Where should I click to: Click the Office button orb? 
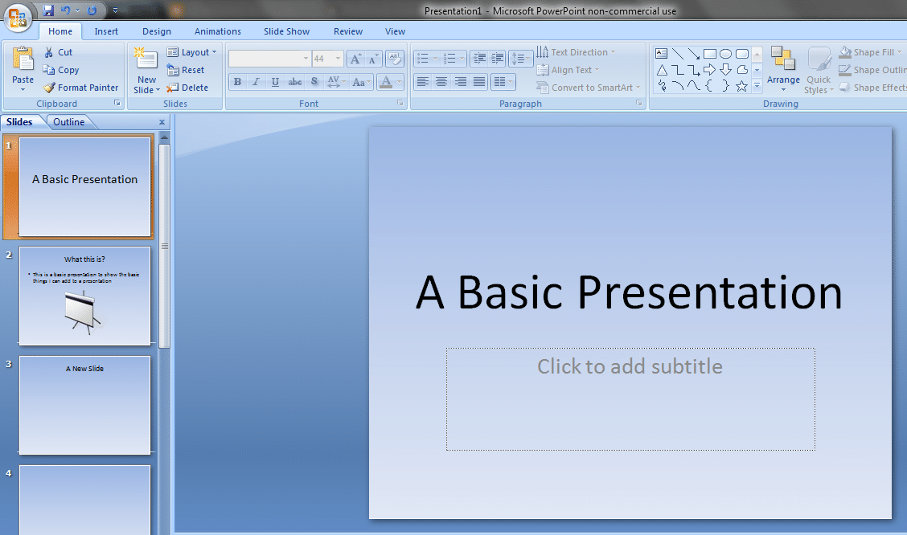coord(18,17)
